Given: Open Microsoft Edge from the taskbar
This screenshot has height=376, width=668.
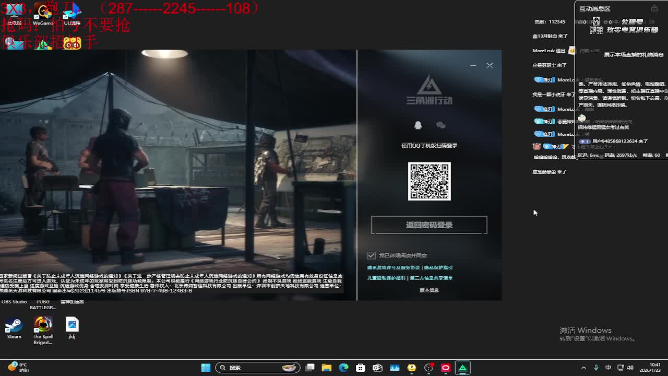Looking at the screenshot, I should (343, 368).
